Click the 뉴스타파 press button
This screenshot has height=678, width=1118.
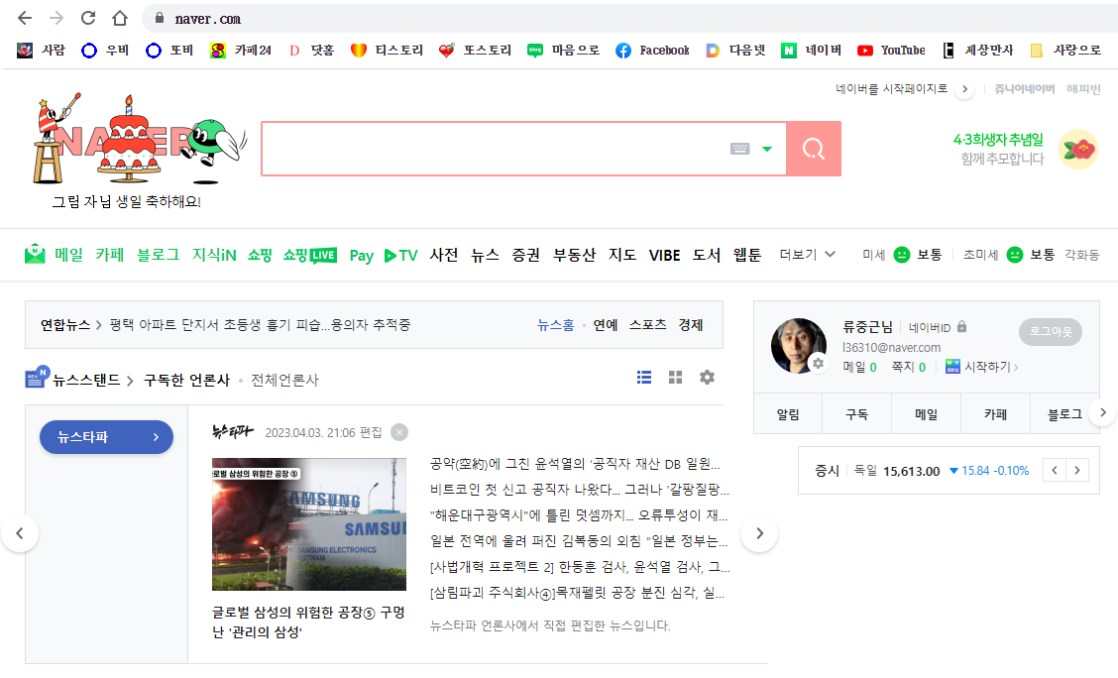click(x=106, y=437)
